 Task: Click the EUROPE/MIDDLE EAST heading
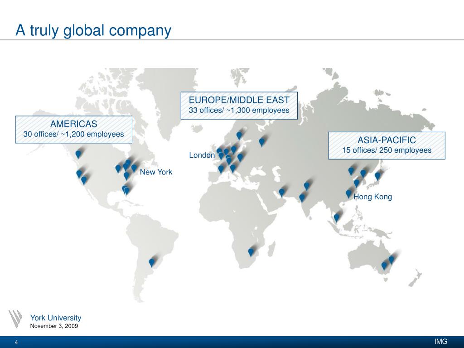(x=239, y=100)
